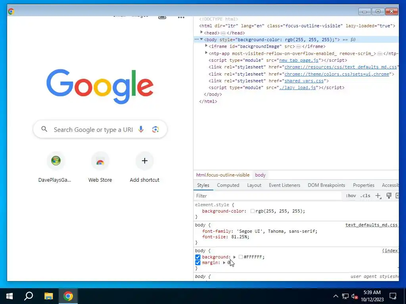This screenshot has height=304, width=406.
Task: Open the Event Listeners tab
Action: (284, 185)
